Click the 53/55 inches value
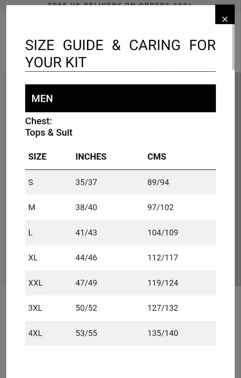Screen dimensions: 241x378 [x=86, y=333]
